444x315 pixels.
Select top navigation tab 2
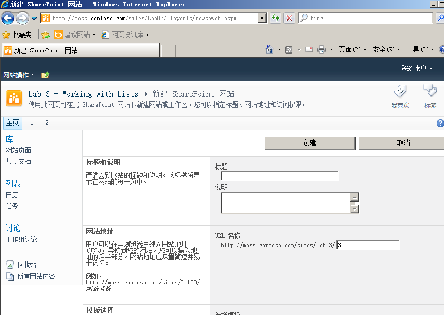(47, 123)
